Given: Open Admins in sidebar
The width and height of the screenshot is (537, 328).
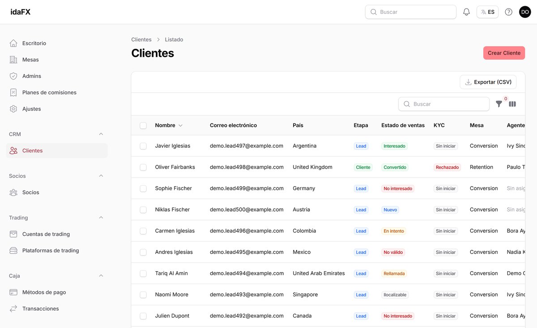Looking at the screenshot, I should (x=57, y=76).
